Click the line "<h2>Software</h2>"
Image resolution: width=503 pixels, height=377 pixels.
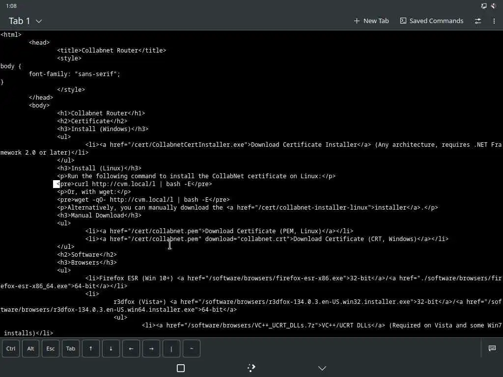[x=87, y=255]
